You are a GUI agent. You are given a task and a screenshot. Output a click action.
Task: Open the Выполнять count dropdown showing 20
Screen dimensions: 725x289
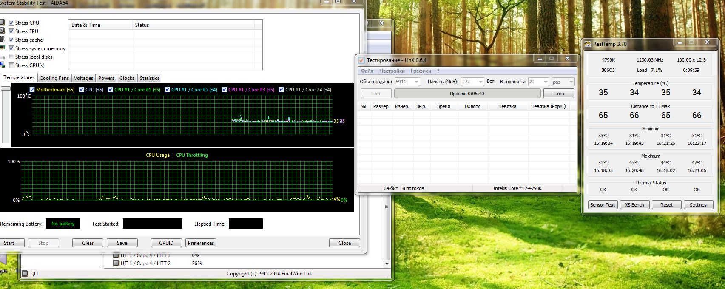[546, 82]
